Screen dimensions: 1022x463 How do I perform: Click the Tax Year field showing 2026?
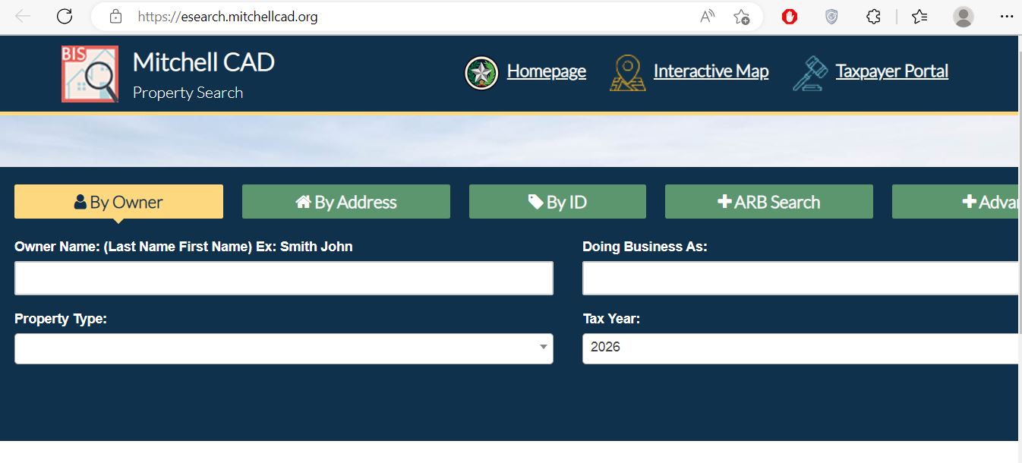pyautogui.click(x=797, y=348)
